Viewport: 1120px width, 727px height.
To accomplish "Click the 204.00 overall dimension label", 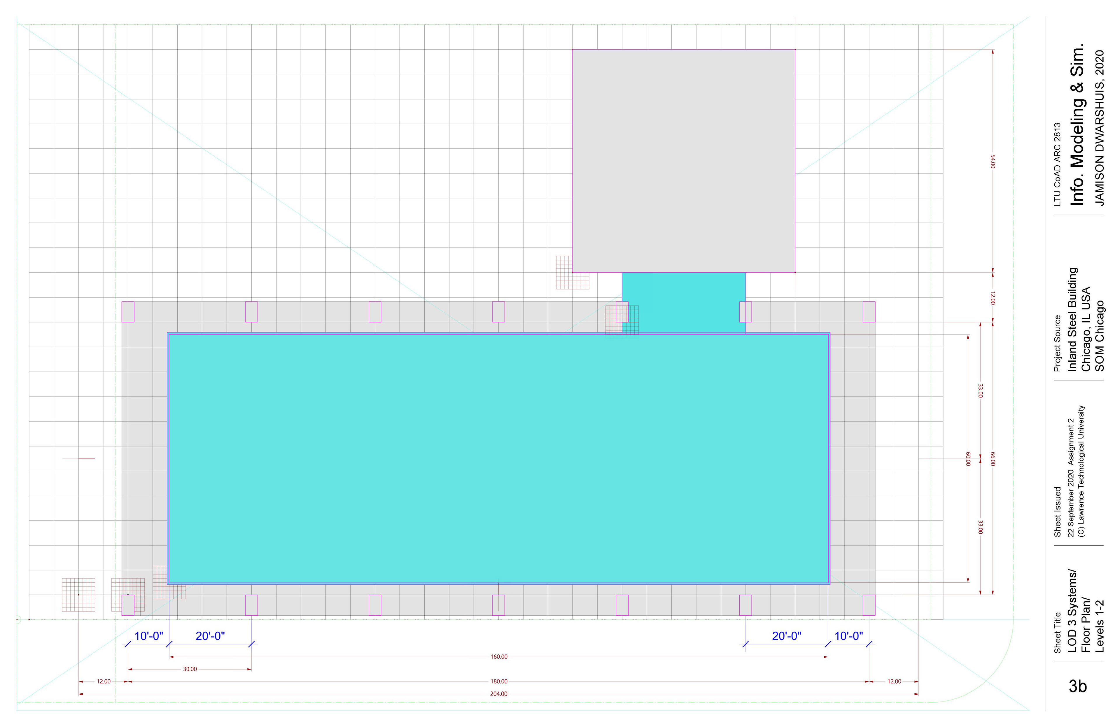I will (x=499, y=693).
